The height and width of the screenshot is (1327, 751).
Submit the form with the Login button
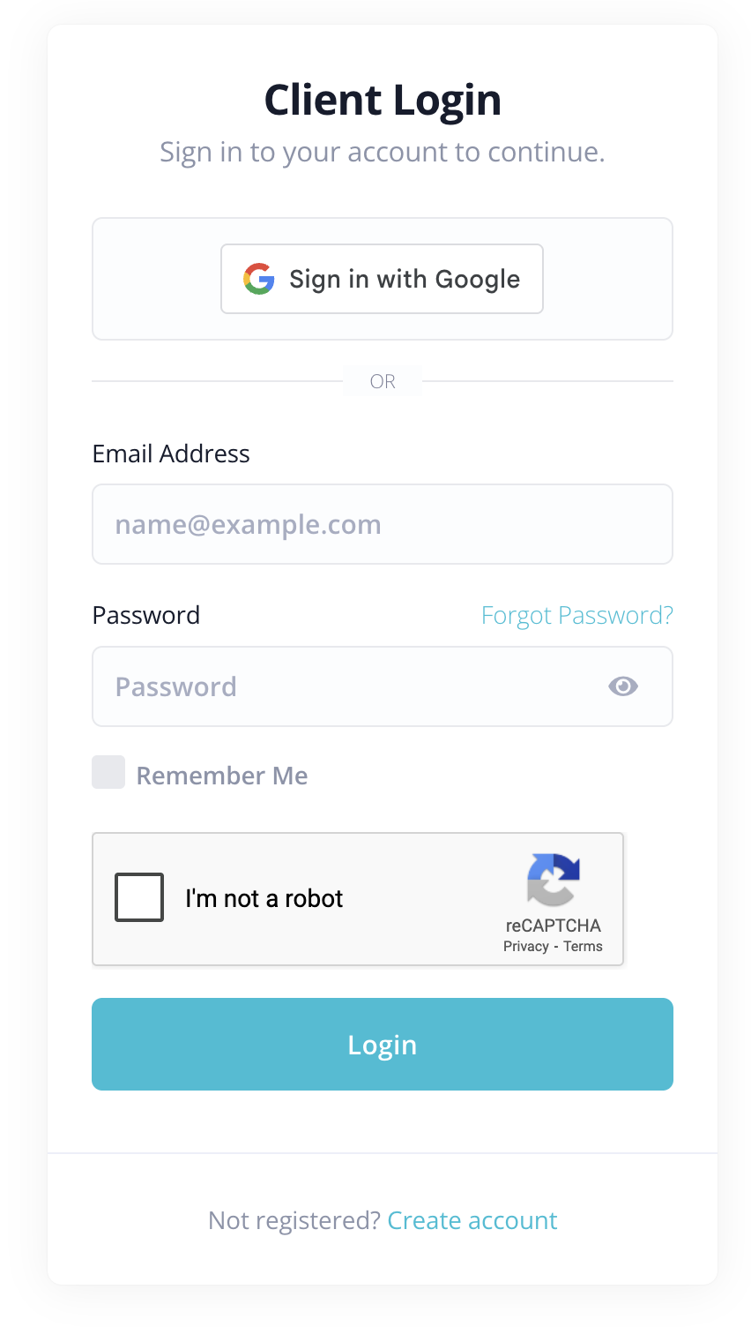tap(383, 1044)
